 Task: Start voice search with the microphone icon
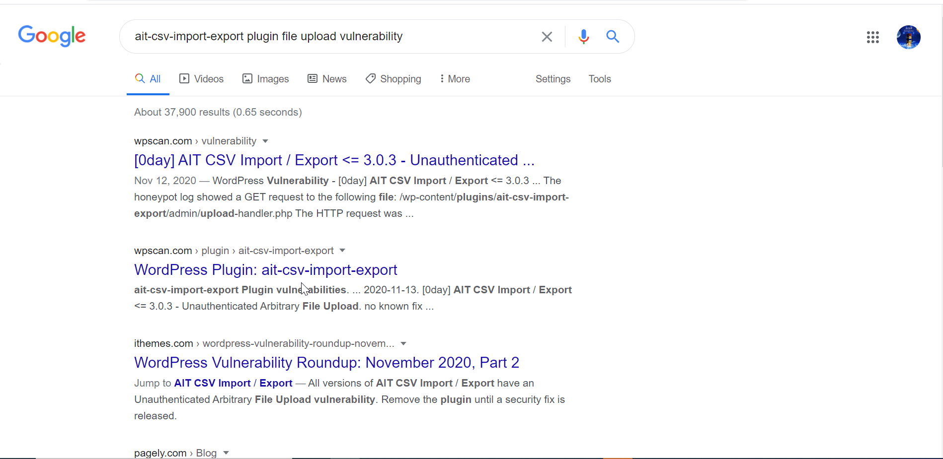583,36
